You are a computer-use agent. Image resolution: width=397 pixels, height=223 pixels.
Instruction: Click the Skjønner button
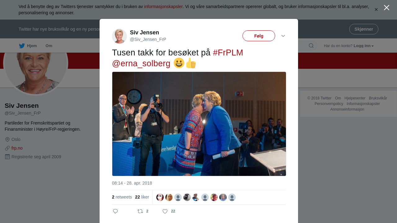pos(364,29)
